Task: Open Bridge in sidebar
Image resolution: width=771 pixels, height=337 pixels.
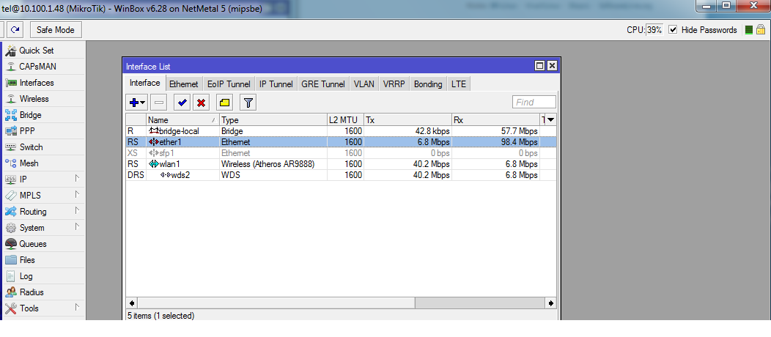Action: click(23, 115)
